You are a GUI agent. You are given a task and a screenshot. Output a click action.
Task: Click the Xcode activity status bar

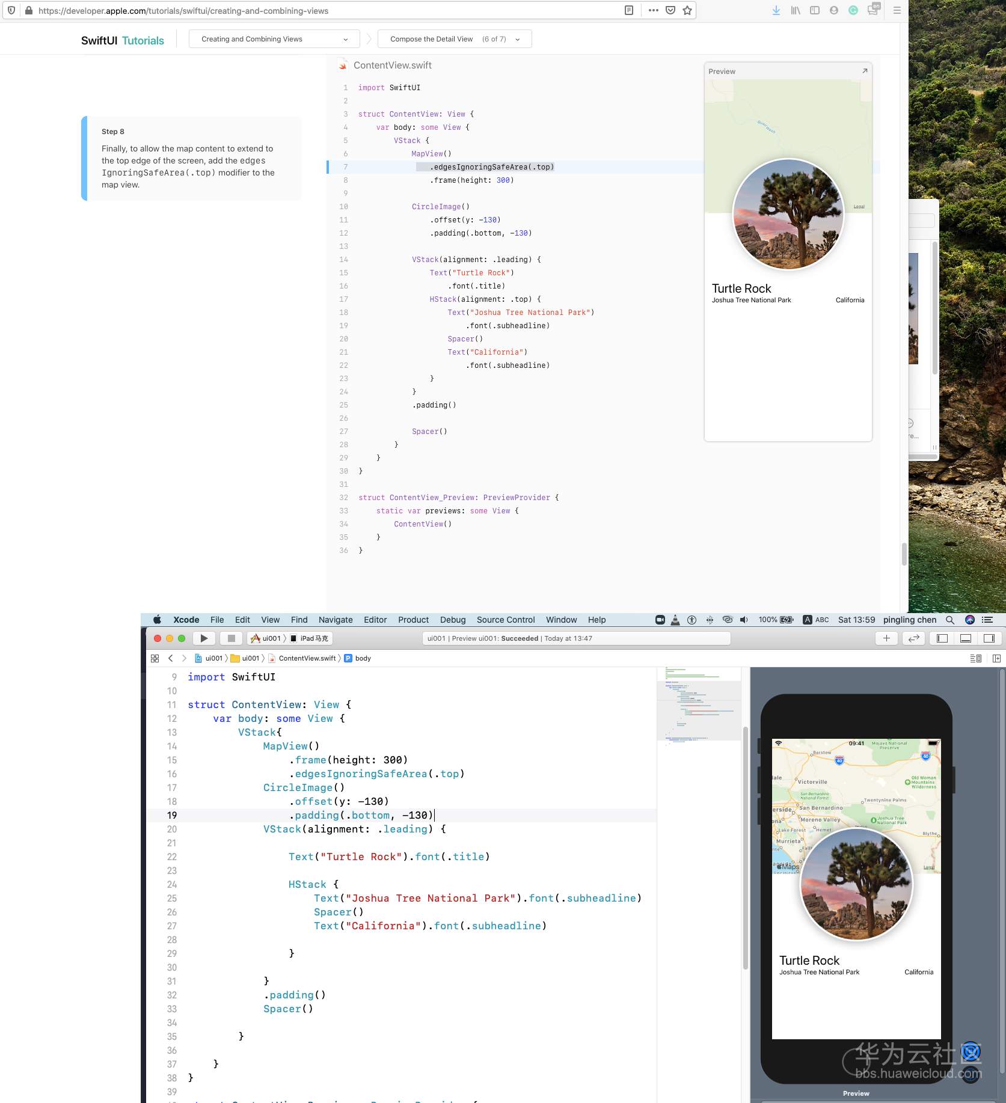[x=577, y=638]
